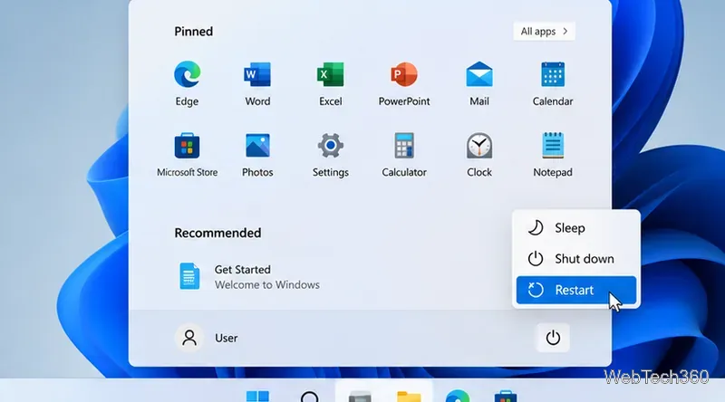Screen dimensions: 725x402
Task: Open the Photos app
Action: coord(257,155)
